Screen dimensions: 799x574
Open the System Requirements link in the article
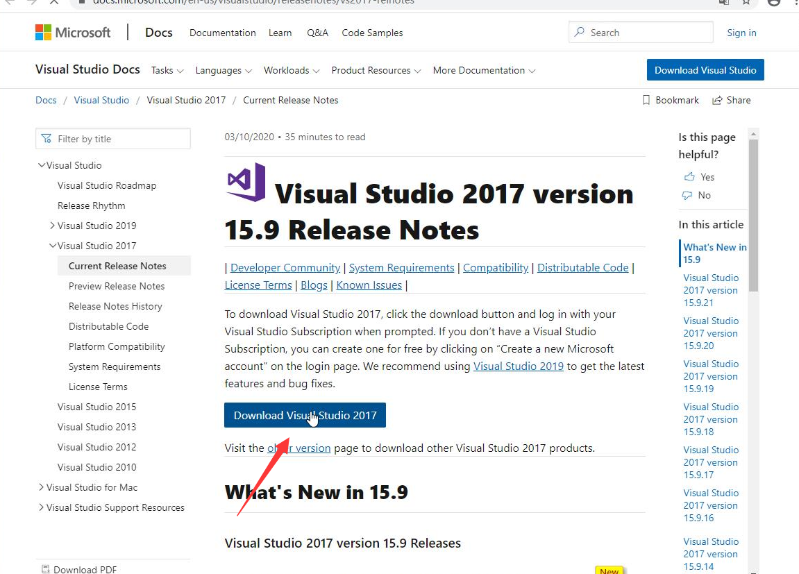pos(401,268)
